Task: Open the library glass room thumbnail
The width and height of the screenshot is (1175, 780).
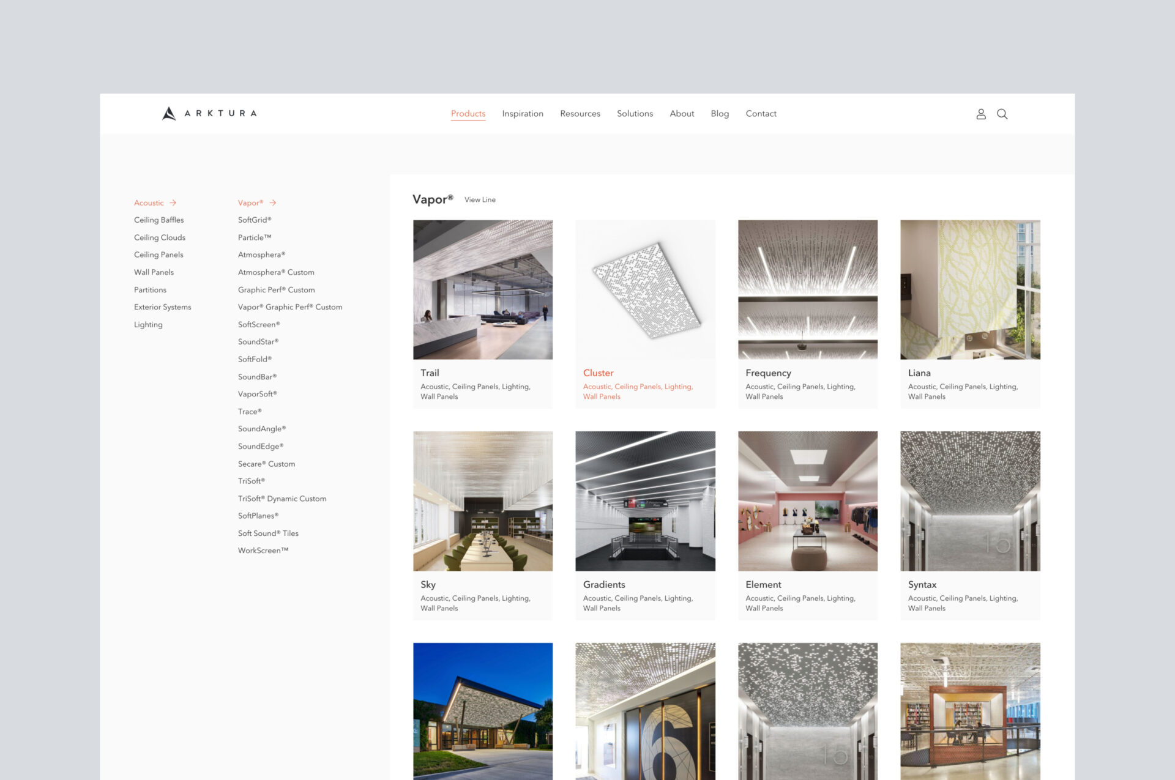Action: (x=970, y=711)
